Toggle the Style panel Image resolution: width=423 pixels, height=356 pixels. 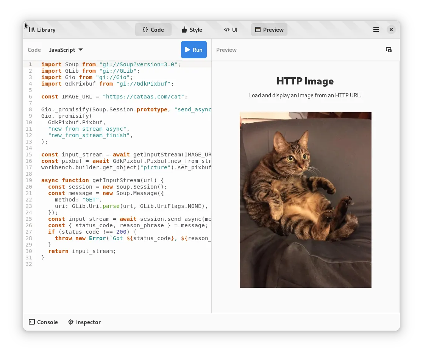pyautogui.click(x=192, y=30)
